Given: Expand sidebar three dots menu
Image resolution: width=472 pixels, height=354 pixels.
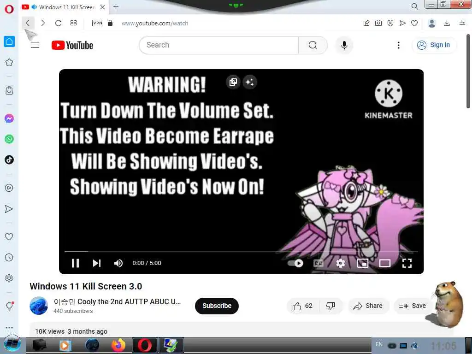Looking at the screenshot, I should pyautogui.click(x=9, y=328).
